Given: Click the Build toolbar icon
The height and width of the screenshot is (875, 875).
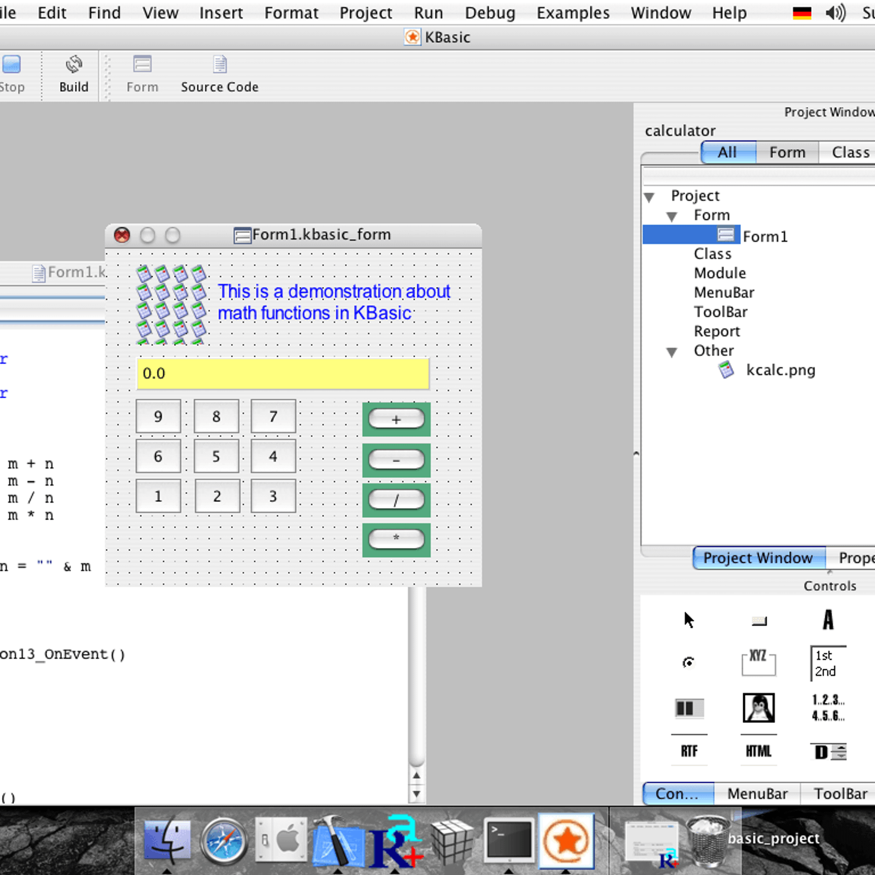Looking at the screenshot, I should 74,74.
